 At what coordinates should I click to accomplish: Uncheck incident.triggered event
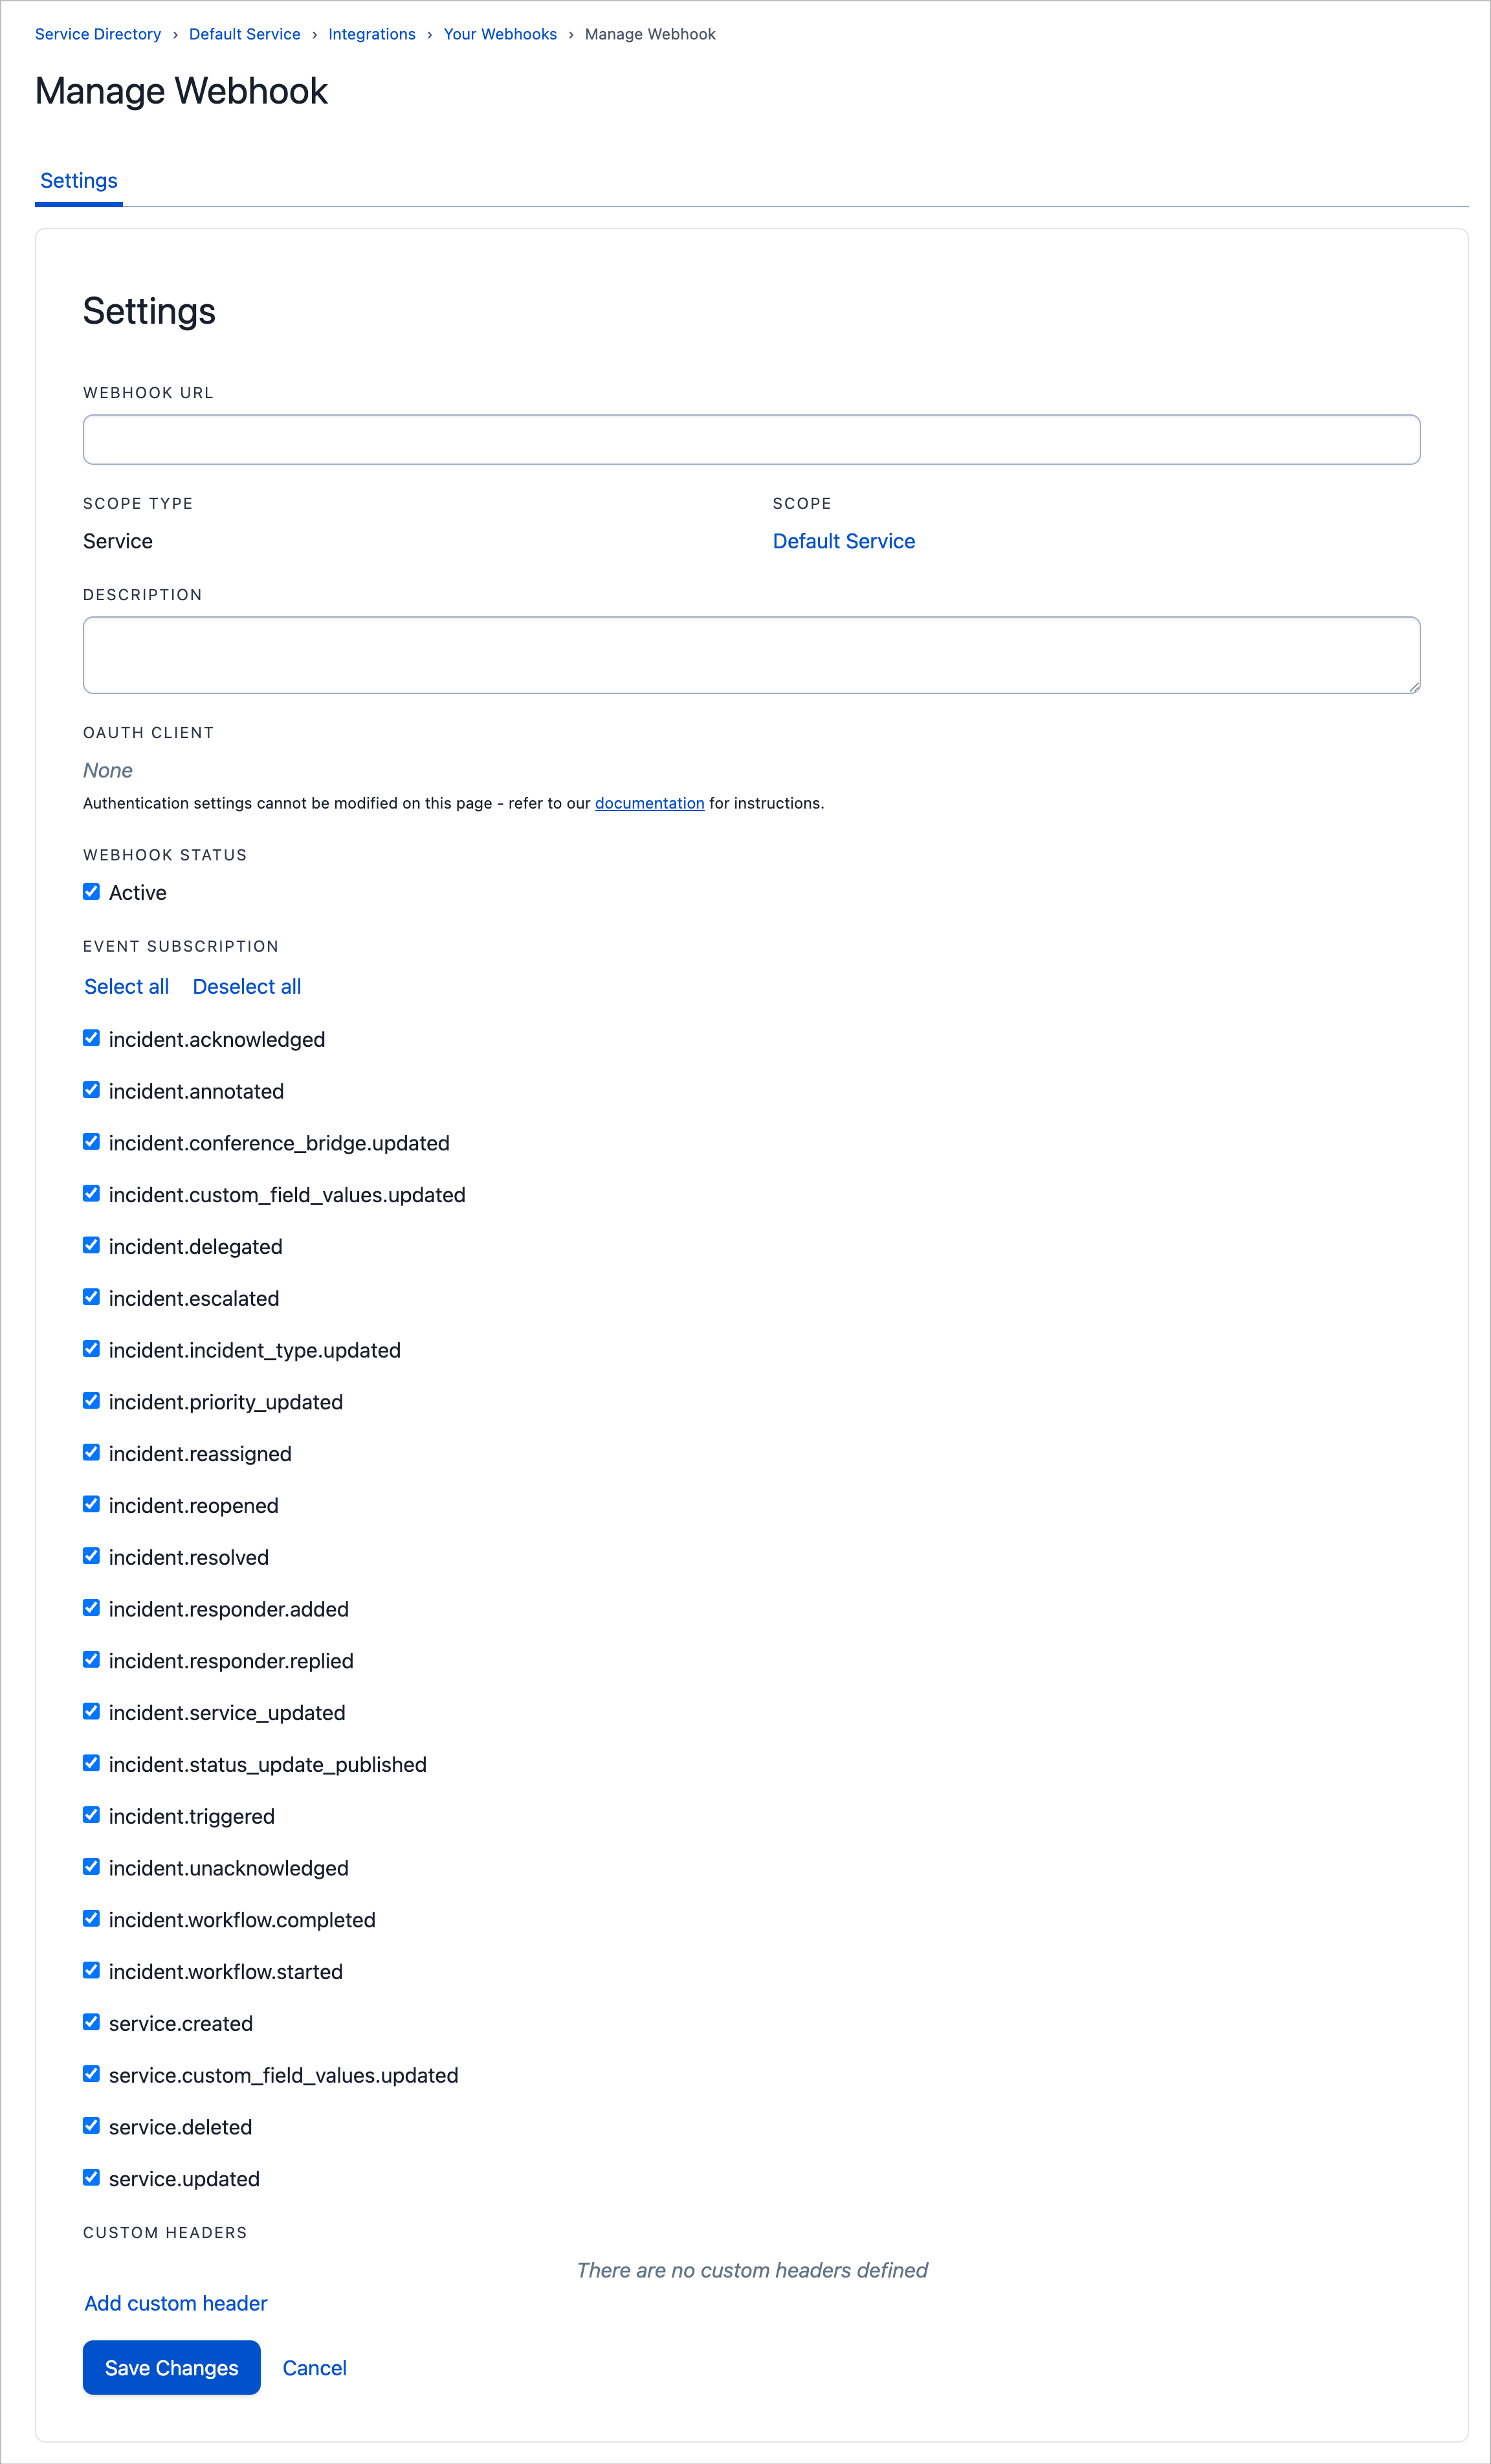(91, 1815)
